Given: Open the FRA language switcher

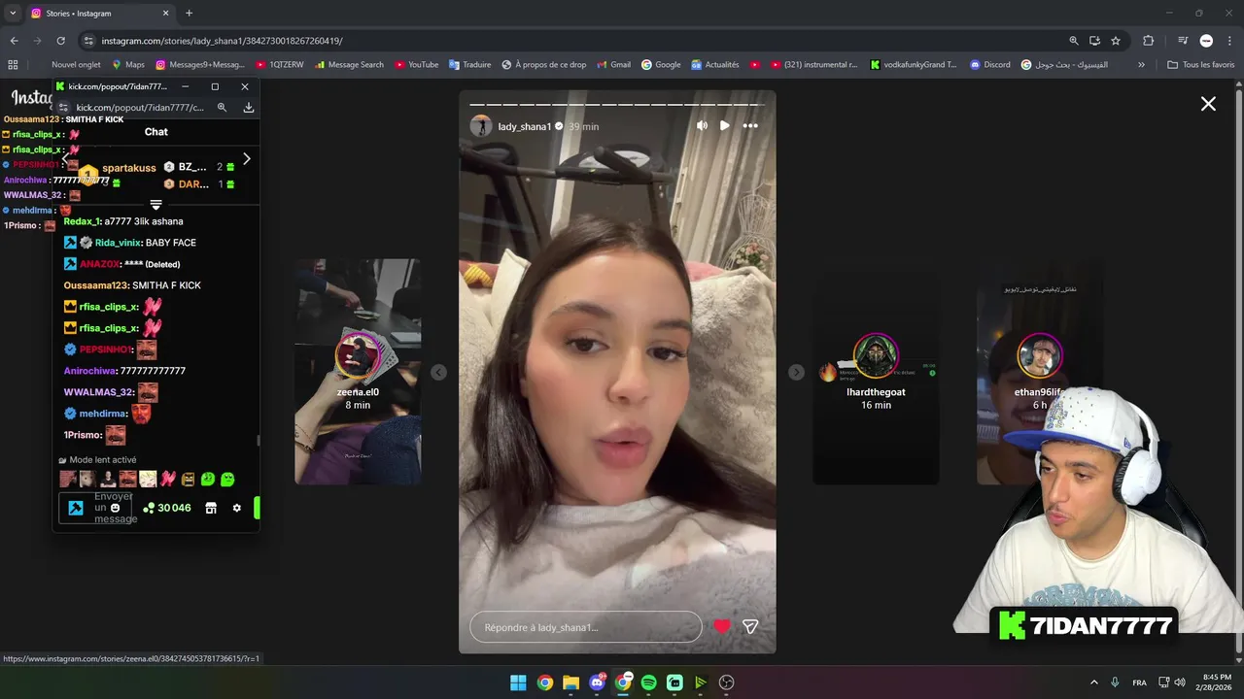Looking at the screenshot, I should (x=1139, y=682).
